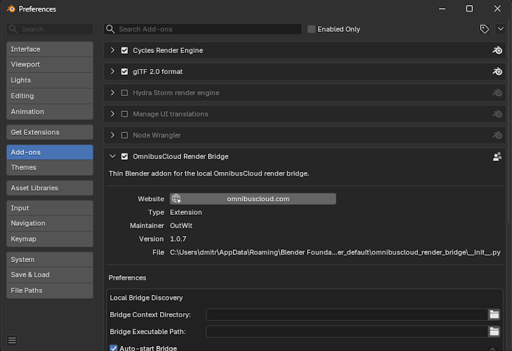Open the add-ons settings dropdown arrow
Image resolution: width=512 pixels, height=351 pixels.
tap(500, 29)
